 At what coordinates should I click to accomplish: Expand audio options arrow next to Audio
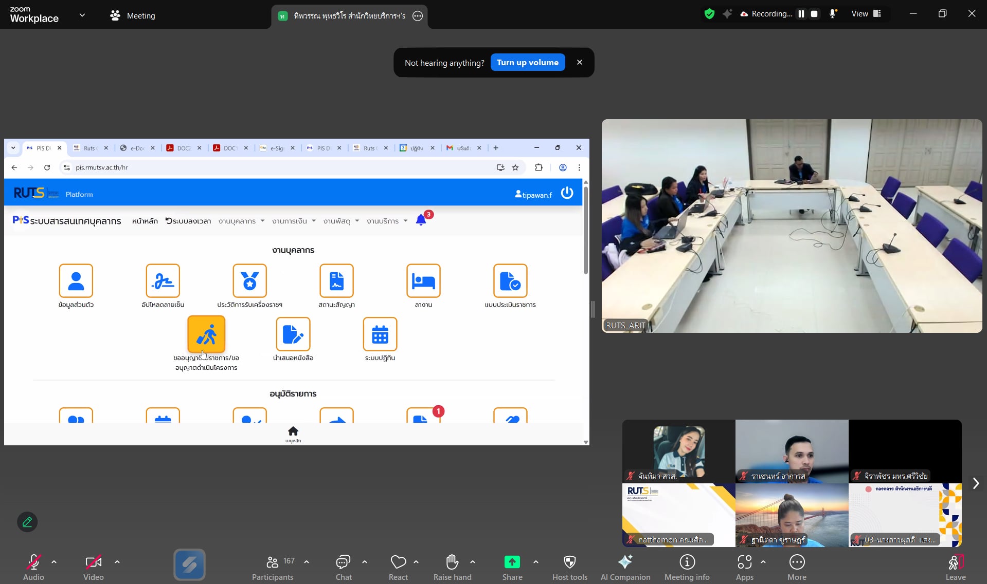(54, 562)
